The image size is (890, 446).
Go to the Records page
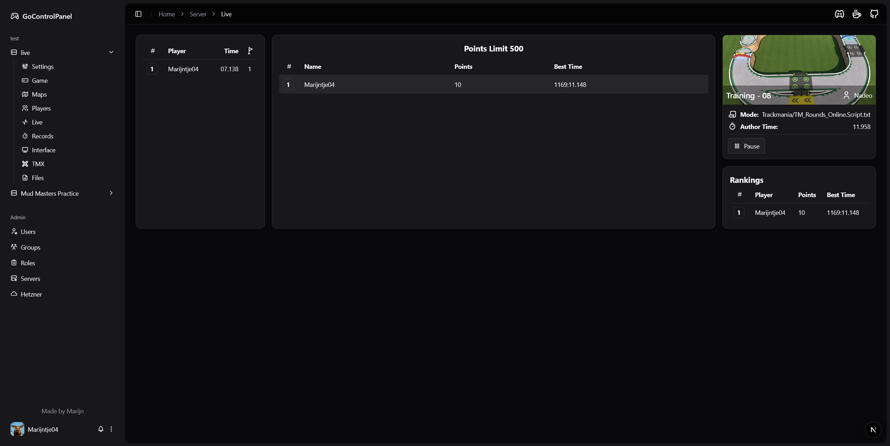pos(42,136)
